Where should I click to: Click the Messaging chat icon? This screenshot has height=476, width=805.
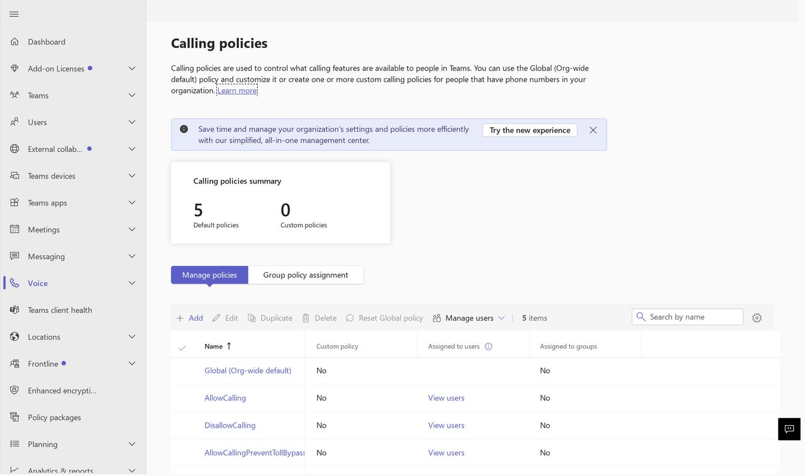coord(14,257)
